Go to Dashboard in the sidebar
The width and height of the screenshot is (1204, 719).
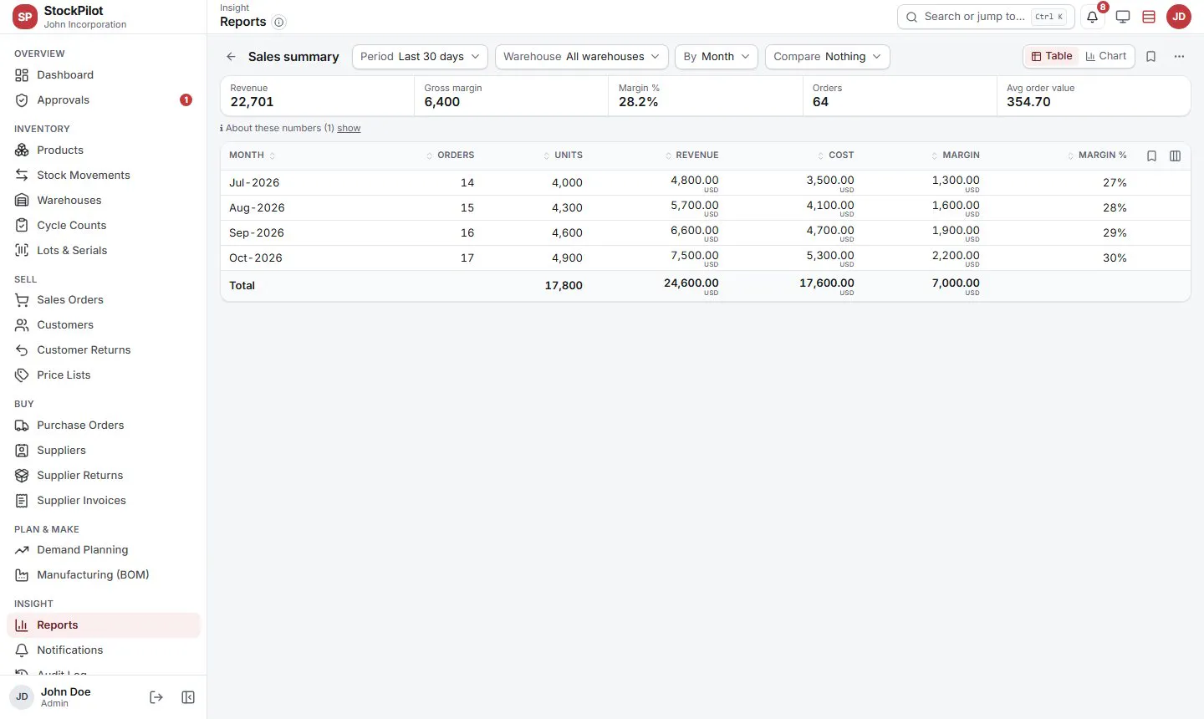click(x=104, y=75)
